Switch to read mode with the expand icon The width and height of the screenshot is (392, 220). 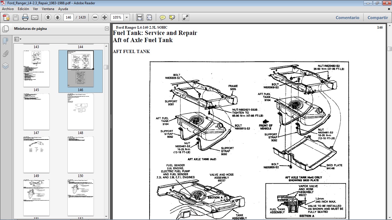coord(186,17)
